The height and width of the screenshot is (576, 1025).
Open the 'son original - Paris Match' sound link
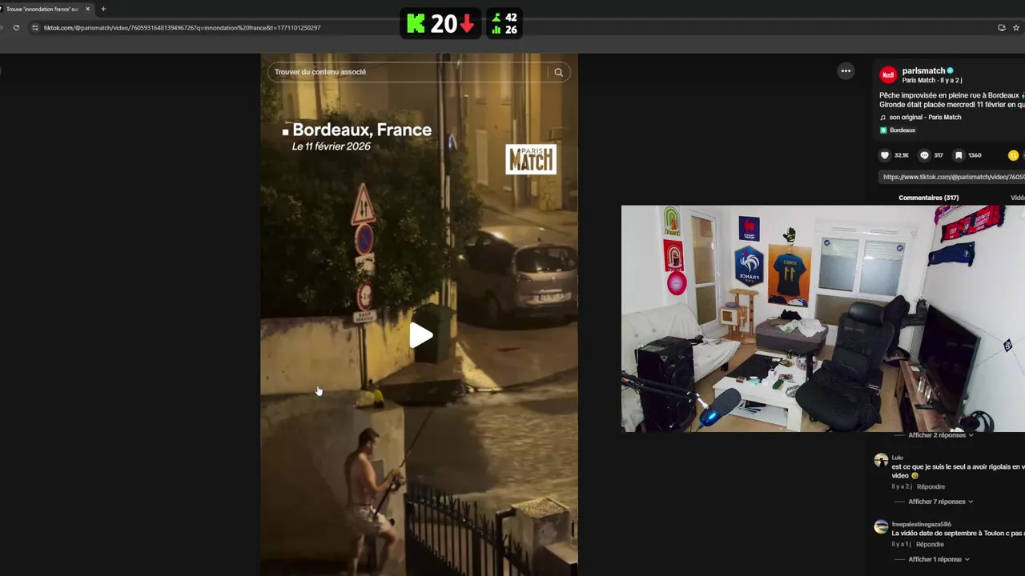pos(925,117)
